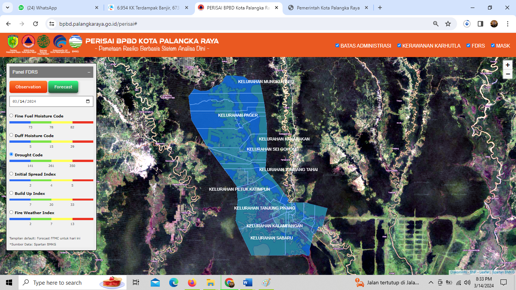
Task: Click the Forecast button
Action: 63,87
